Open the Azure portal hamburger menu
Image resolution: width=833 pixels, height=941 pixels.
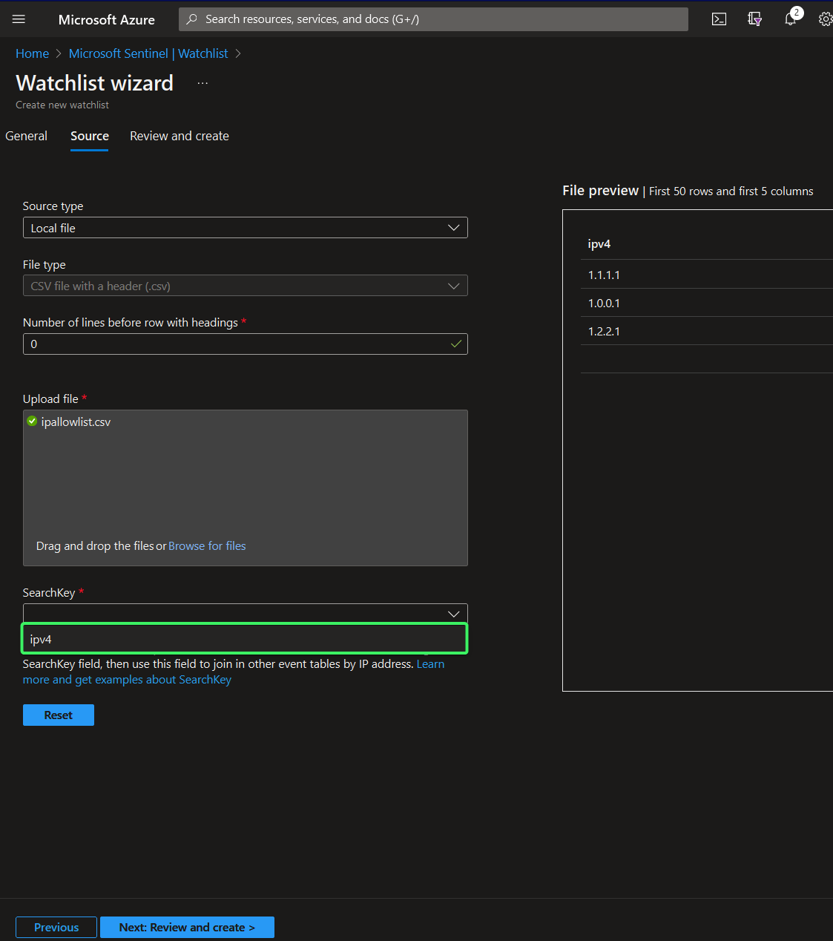pyautogui.click(x=19, y=19)
